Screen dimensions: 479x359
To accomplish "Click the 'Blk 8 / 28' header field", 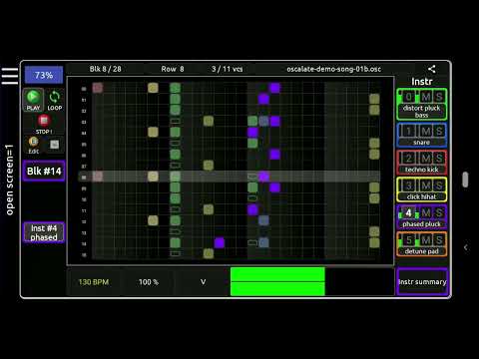I will (x=105, y=69).
